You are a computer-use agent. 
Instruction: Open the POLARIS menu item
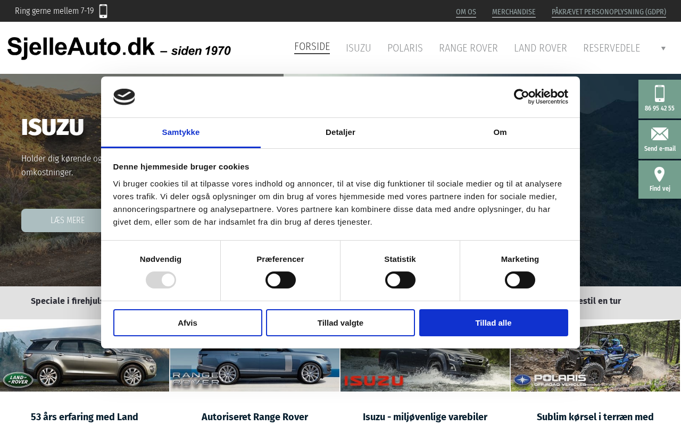point(405,48)
